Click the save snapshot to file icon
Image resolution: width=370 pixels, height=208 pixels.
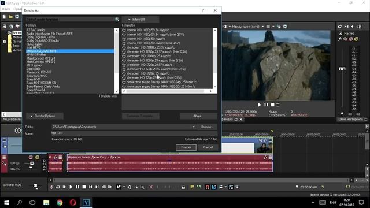(285, 27)
